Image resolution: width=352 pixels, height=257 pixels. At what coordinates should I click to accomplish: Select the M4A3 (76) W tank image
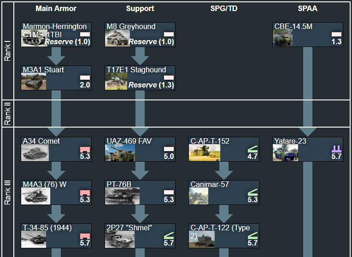tap(35, 196)
